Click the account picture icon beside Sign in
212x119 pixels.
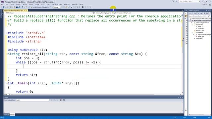[210, 5]
